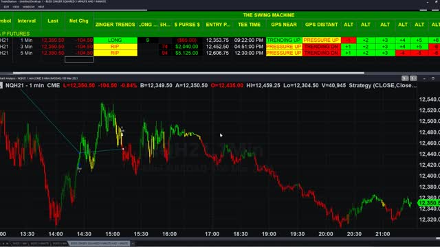Click the 3 Min interval cell

[26, 47]
